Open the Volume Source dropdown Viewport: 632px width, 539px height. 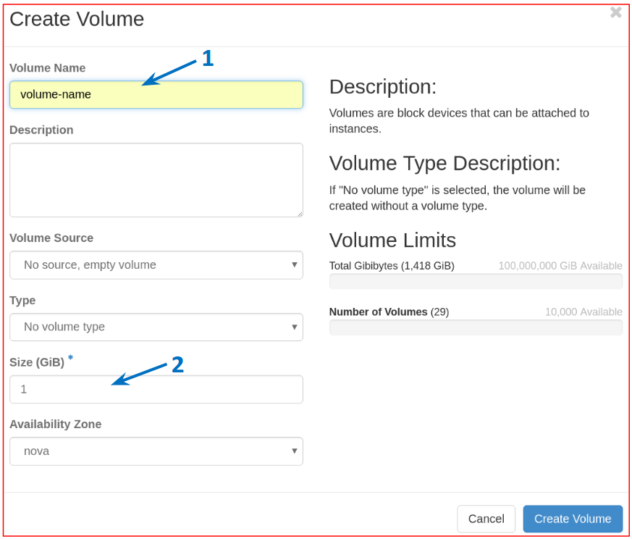[156, 265]
